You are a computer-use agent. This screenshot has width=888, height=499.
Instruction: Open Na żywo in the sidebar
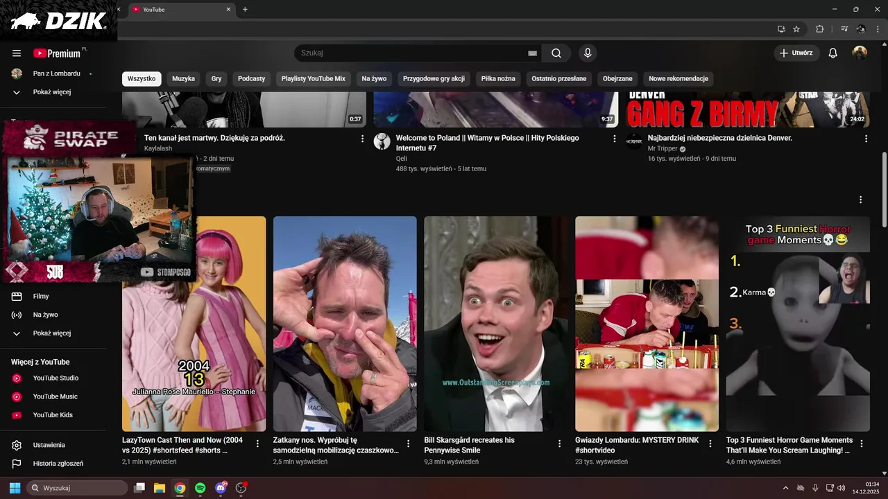pos(54,315)
